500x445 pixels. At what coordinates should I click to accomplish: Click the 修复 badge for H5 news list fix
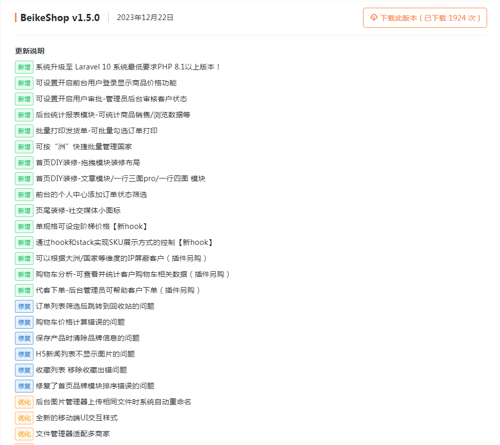coord(24,354)
